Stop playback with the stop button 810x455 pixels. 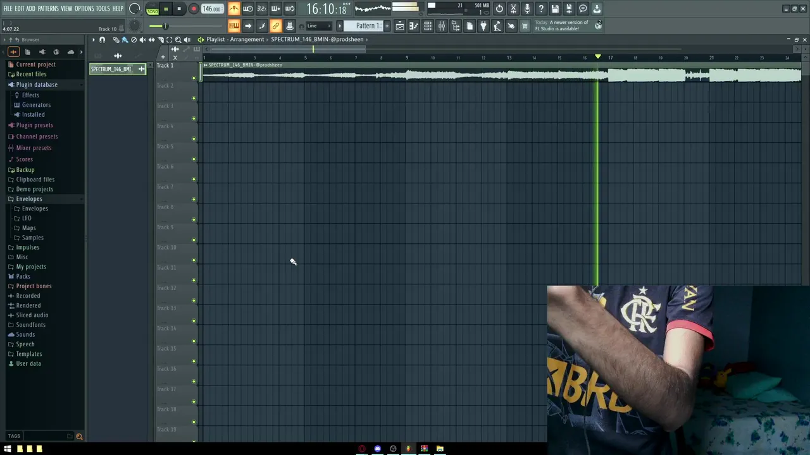pos(179,9)
